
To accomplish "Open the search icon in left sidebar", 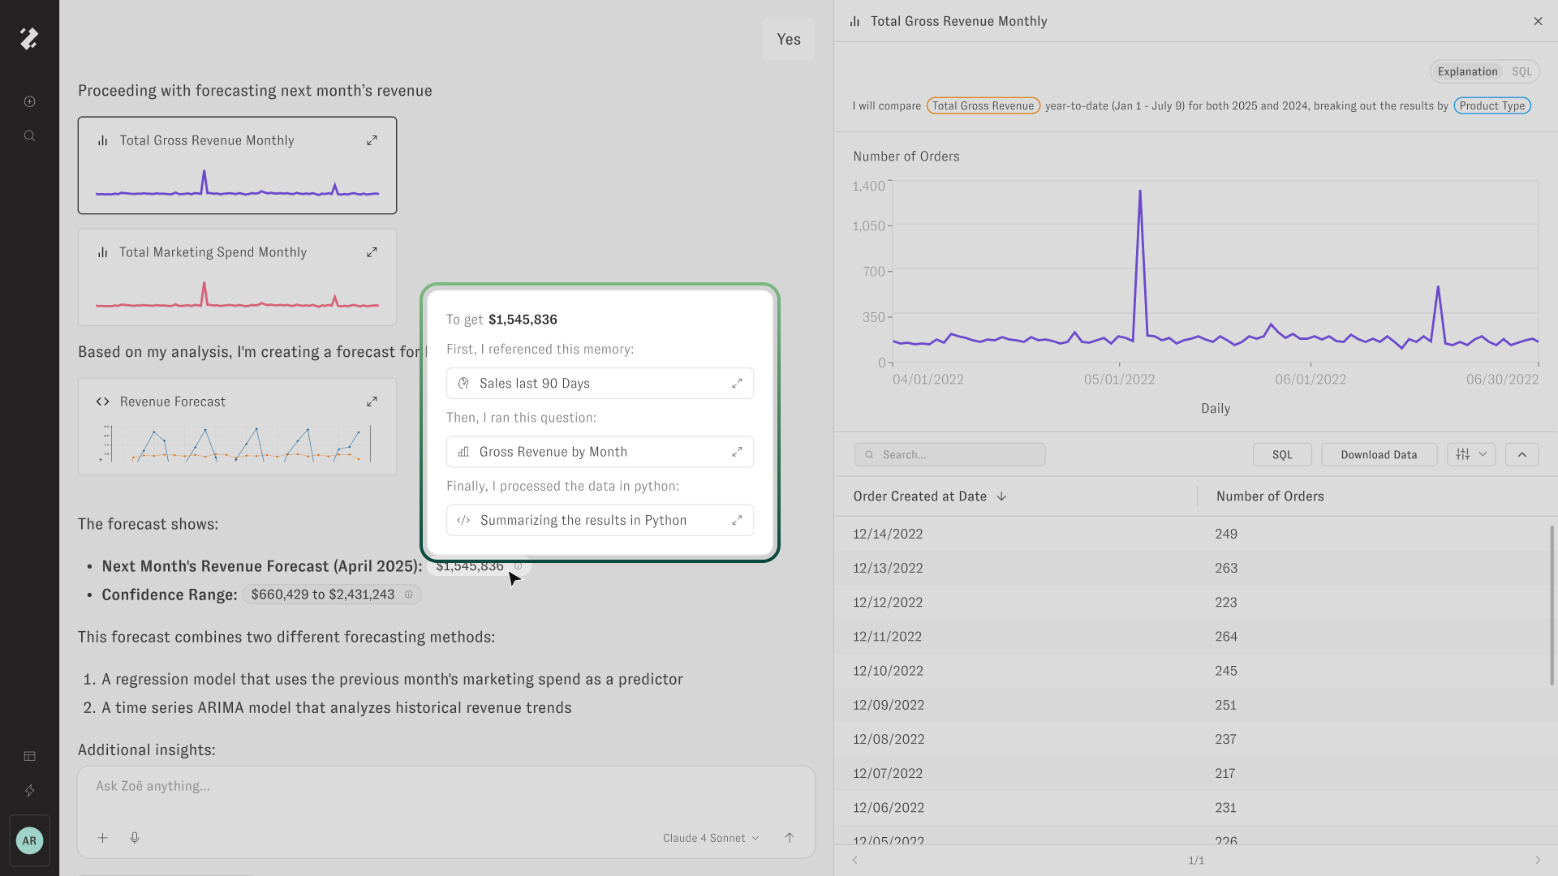I will [x=30, y=135].
